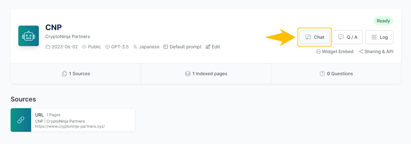
Task: Open the Log button
Action: coord(379,37)
